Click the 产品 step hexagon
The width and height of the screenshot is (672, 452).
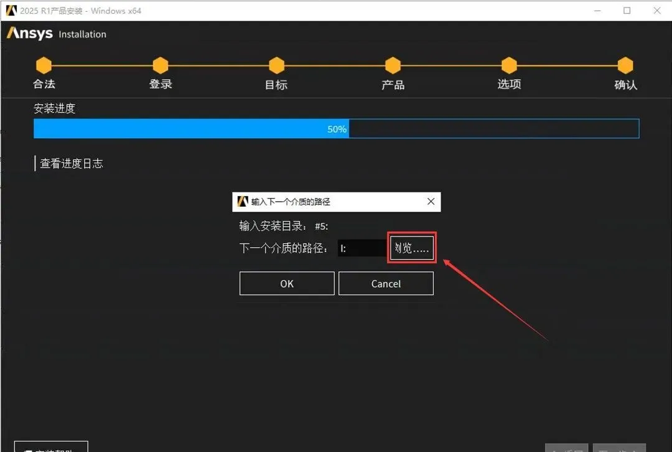click(x=393, y=65)
